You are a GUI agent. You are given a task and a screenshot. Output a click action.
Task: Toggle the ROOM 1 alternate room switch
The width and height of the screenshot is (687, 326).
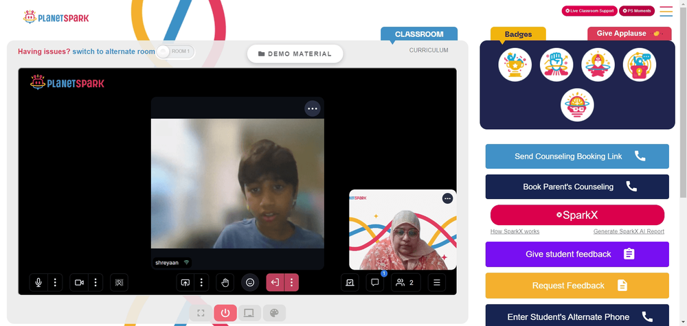pos(175,51)
